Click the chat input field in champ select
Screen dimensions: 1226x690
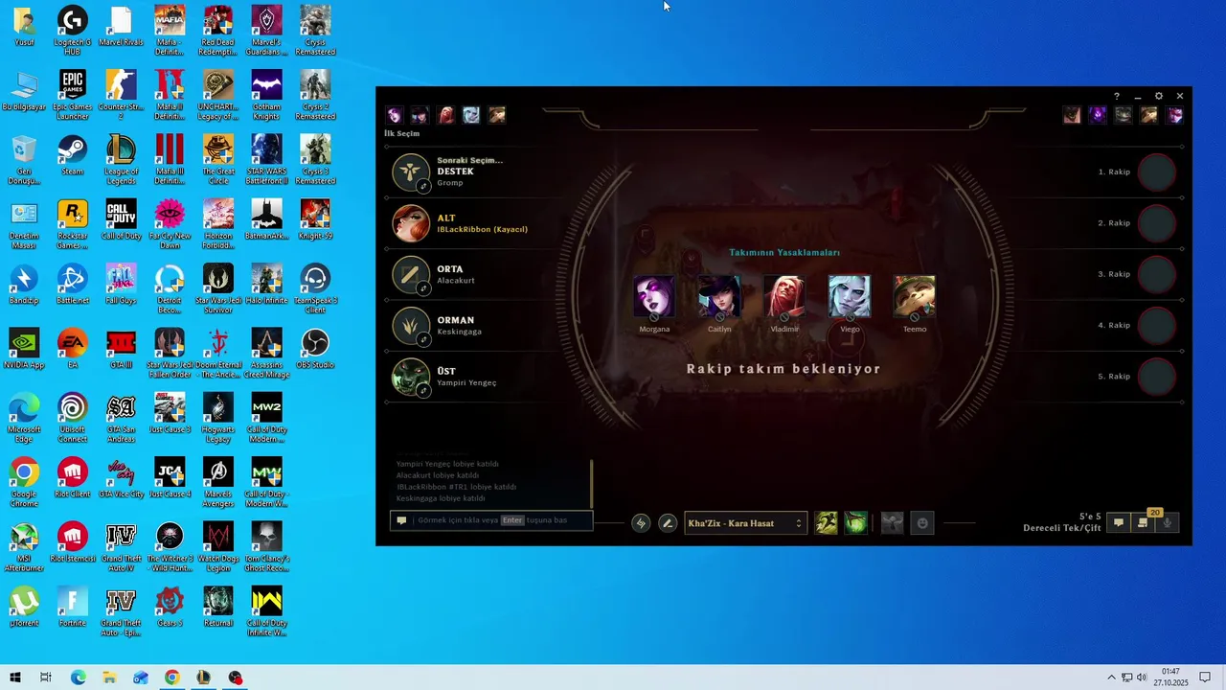point(491,520)
